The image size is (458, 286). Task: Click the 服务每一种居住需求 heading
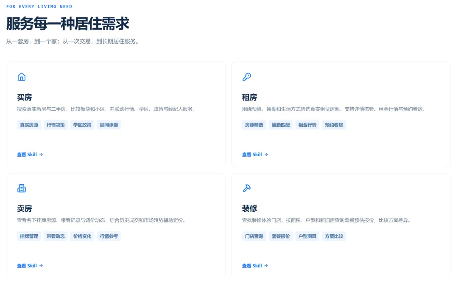pyautogui.click(x=68, y=24)
